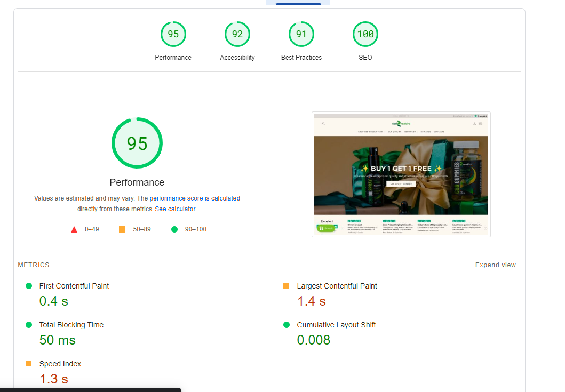Click the green circle 90–100 legend icon
Screen dimensions: 565x392
(174, 229)
